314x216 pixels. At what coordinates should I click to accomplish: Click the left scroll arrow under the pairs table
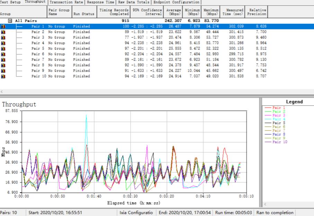[2, 92]
